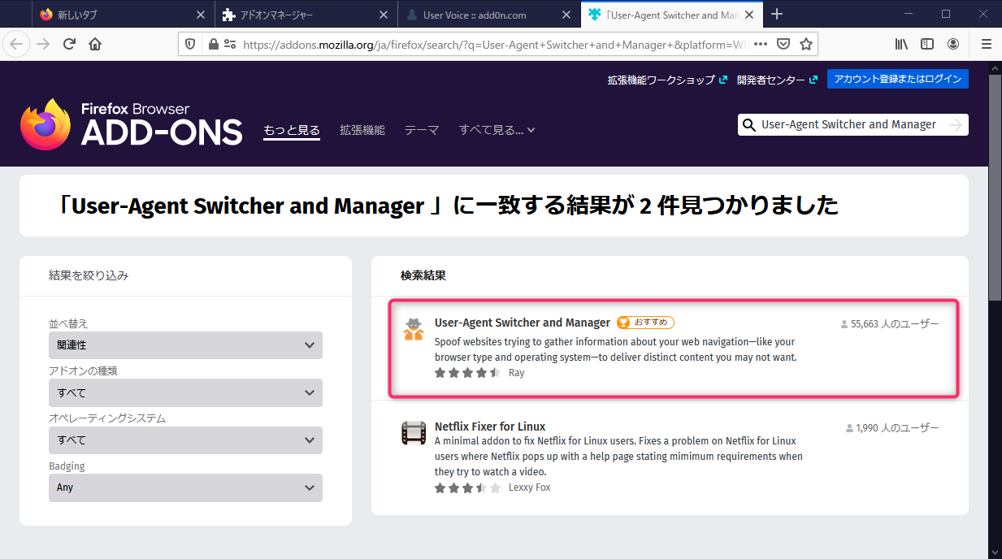The height and width of the screenshot is (559, 1002).
Task: Click inside the add-ons search field
Action: click(845, 124)
